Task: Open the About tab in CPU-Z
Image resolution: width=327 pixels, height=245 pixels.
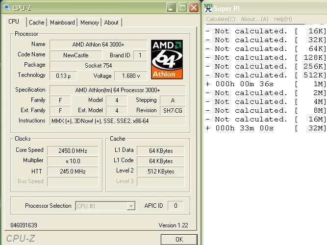Action: [111, 23]
